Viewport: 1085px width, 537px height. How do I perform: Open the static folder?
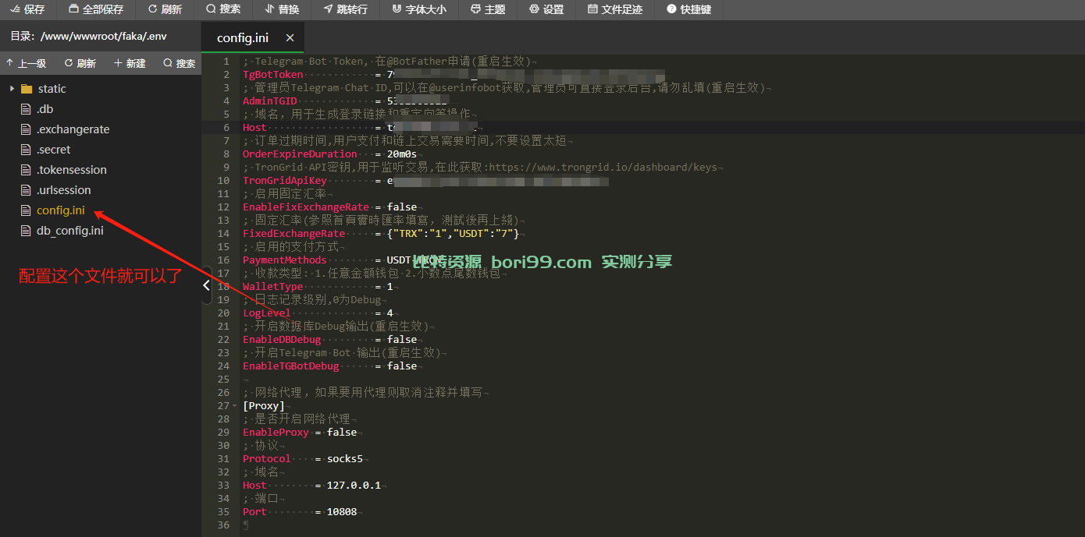pos(52,89)
